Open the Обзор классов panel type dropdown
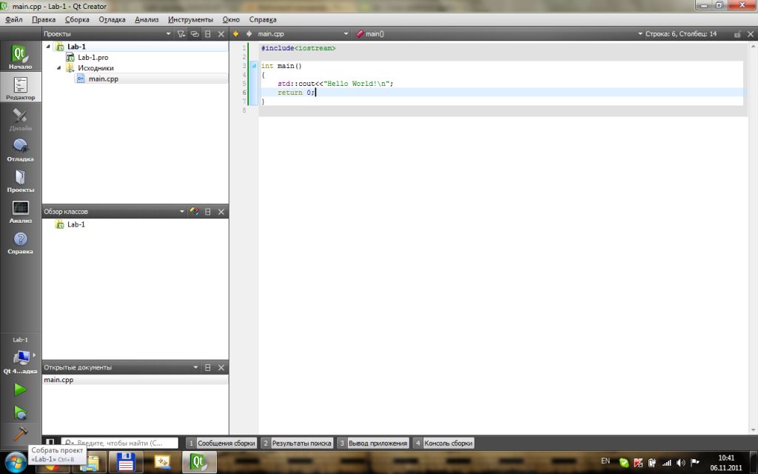 click(182, 211)
